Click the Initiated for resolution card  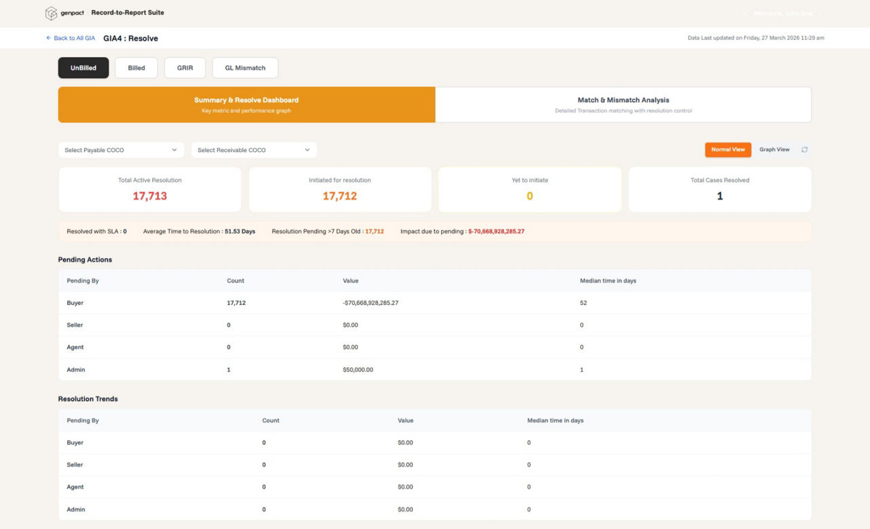(x=340, y=189)
